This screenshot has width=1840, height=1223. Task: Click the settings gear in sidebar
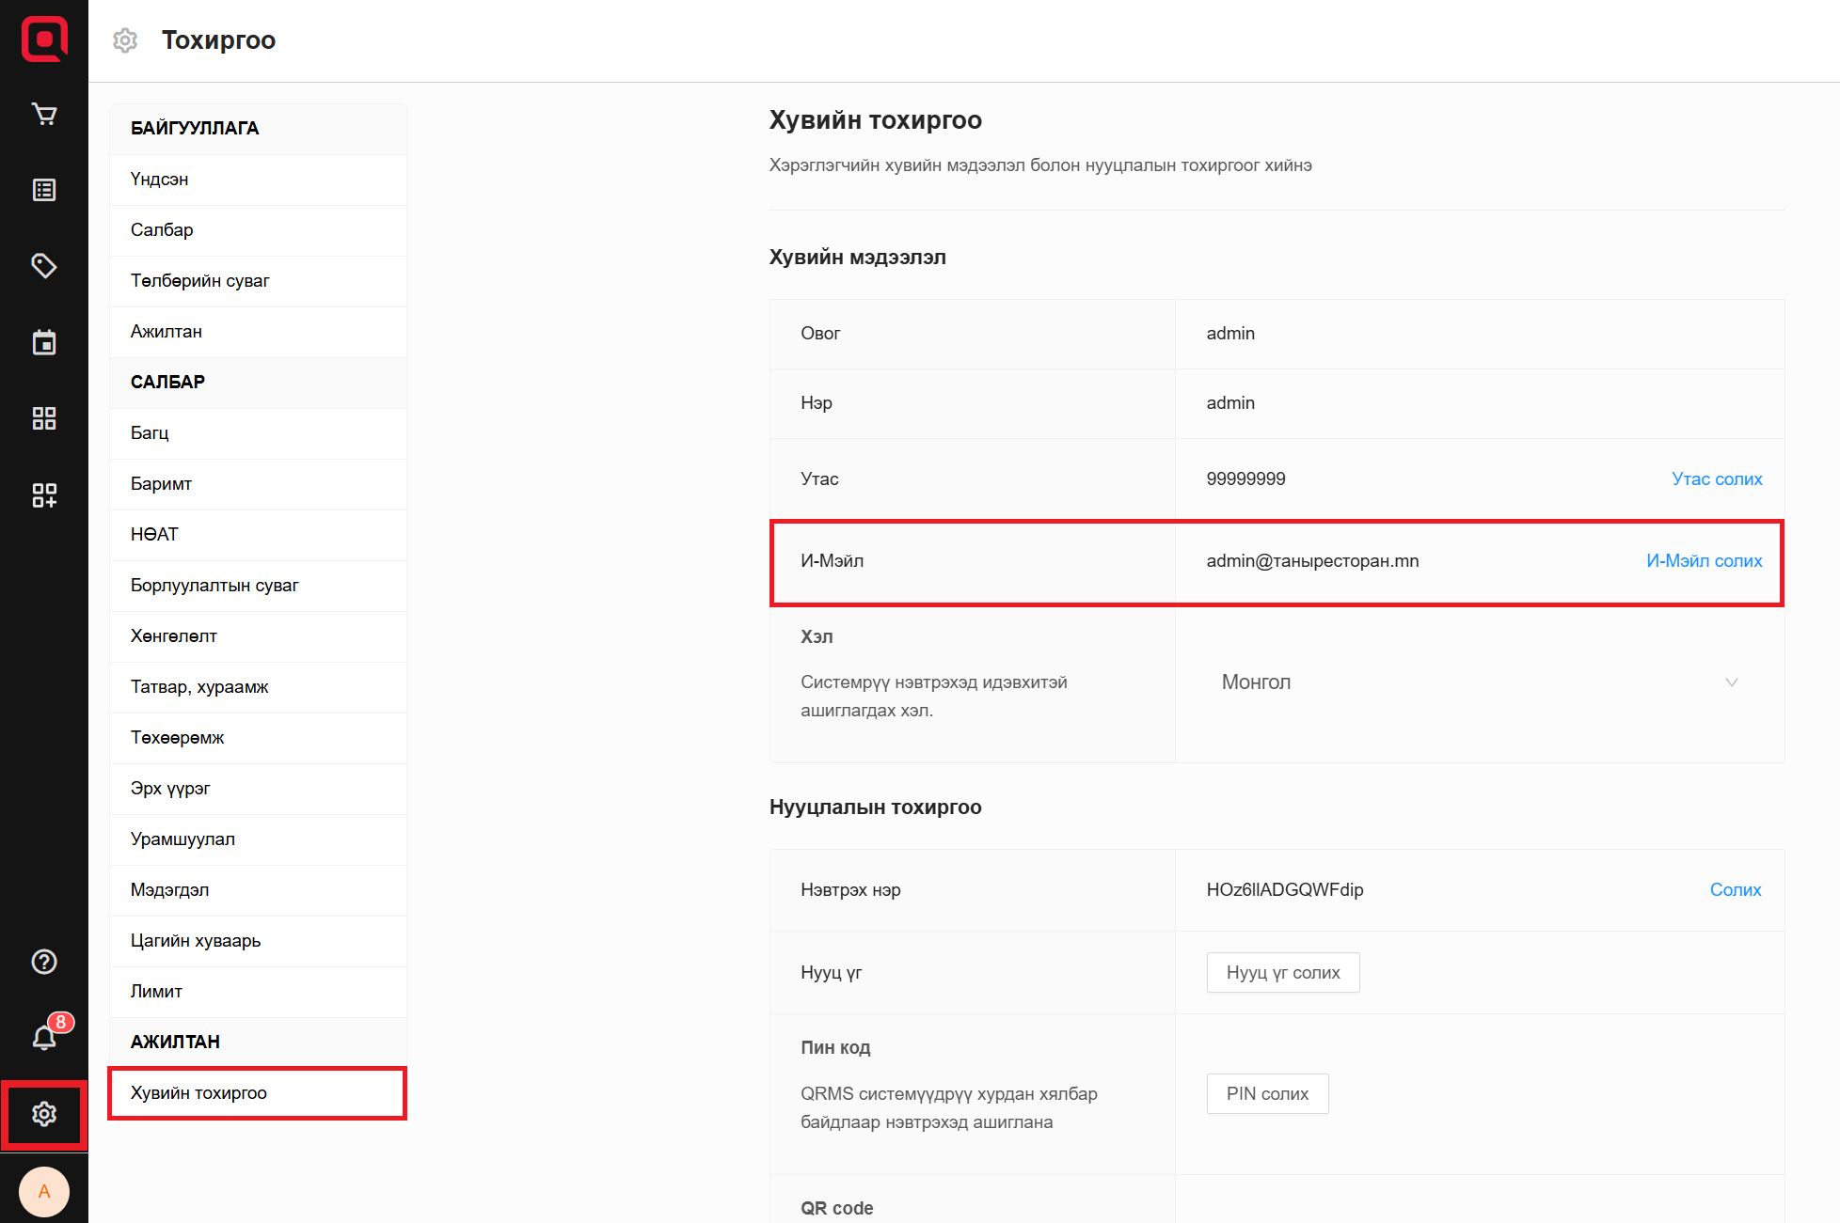pos(44,1114)
